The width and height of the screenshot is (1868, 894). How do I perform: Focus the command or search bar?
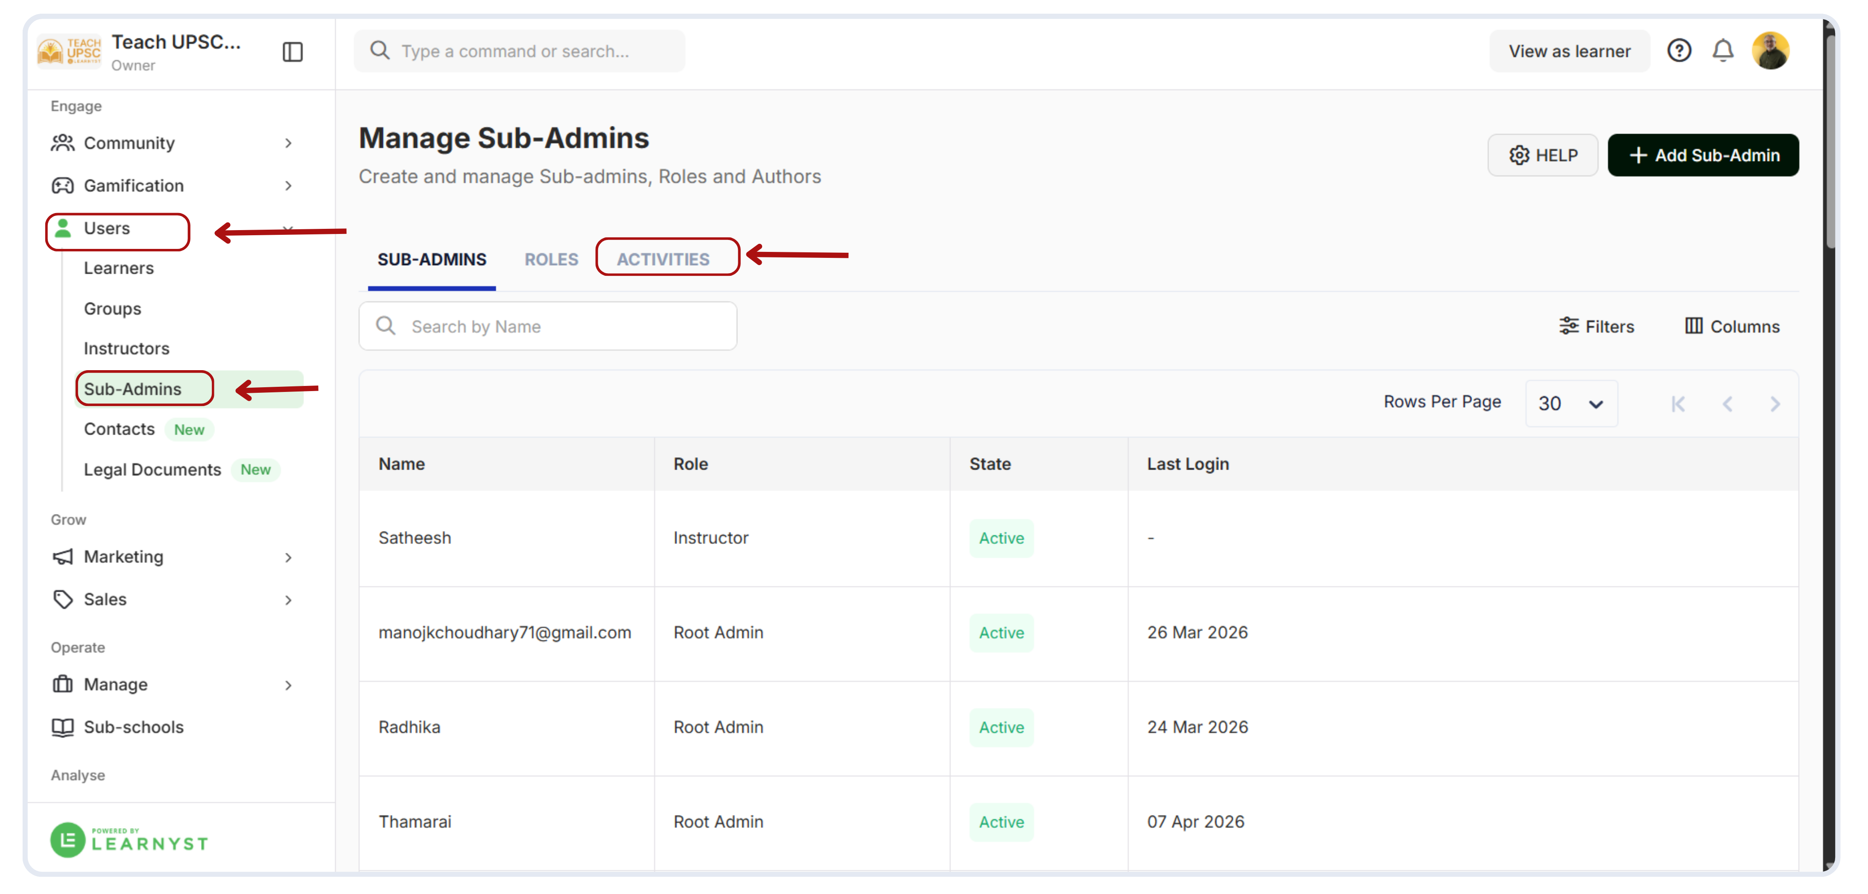coord(519,51)
